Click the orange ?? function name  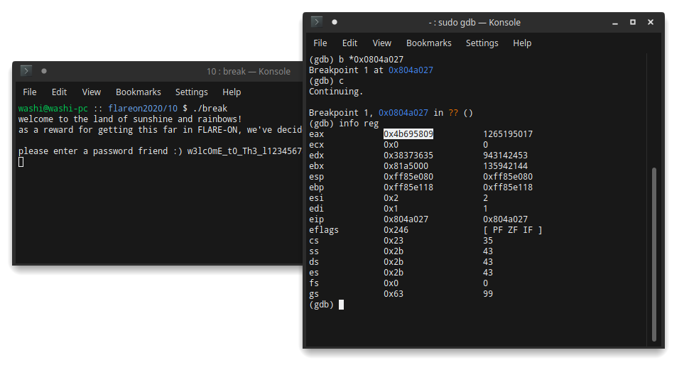(x=453, y=112)
